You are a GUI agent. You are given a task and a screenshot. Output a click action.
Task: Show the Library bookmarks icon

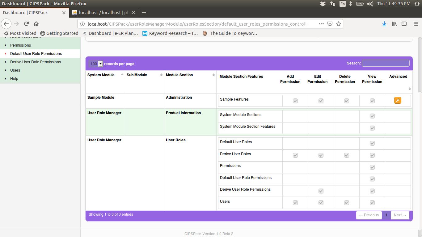(394, 24)
